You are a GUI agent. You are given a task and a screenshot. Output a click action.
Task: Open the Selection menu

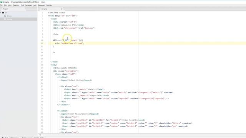16,5
